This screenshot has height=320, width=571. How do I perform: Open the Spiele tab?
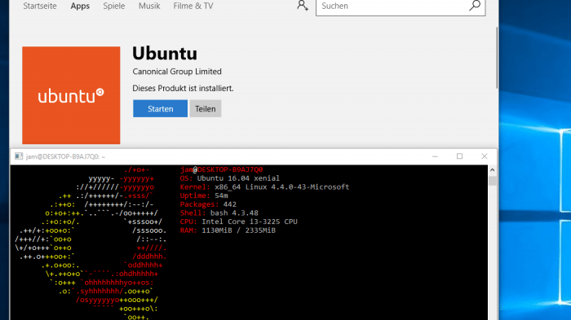(113, 7)
